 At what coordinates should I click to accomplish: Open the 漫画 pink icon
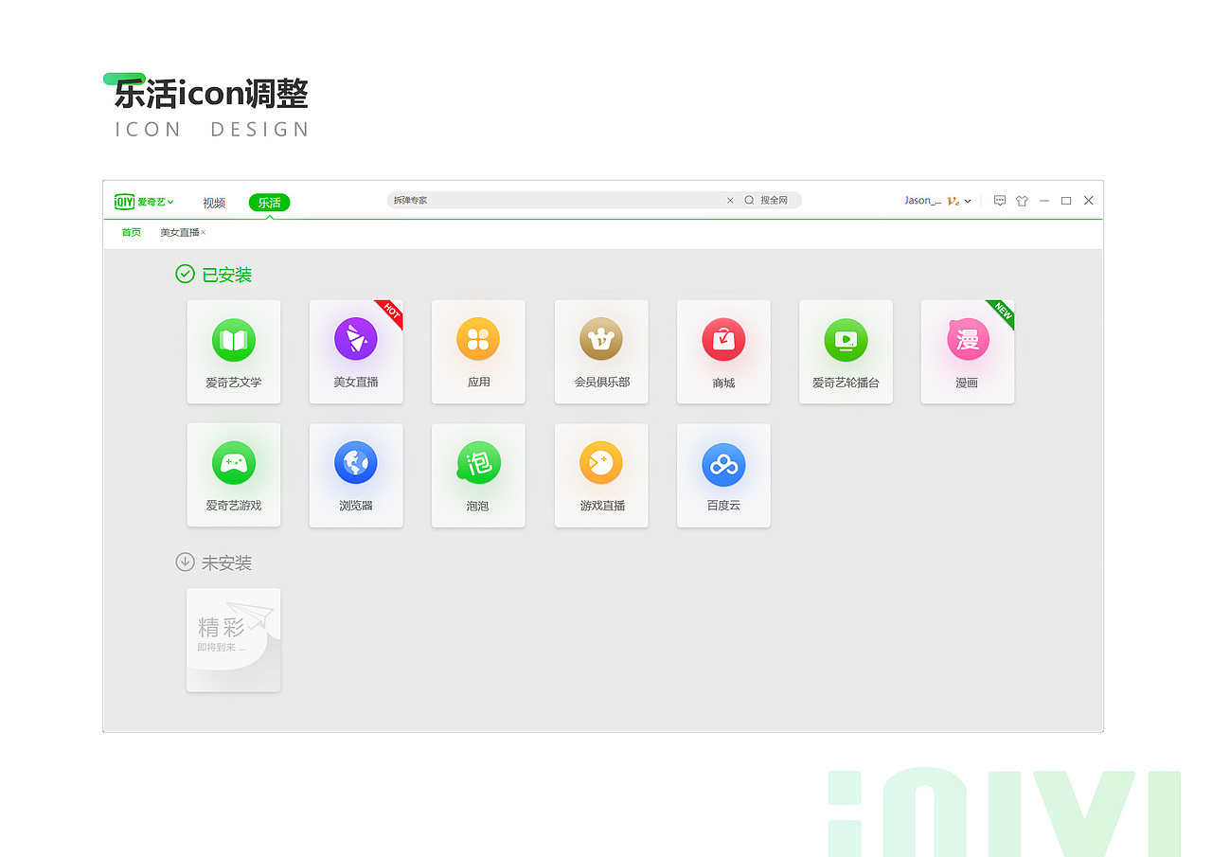point(968,339)
